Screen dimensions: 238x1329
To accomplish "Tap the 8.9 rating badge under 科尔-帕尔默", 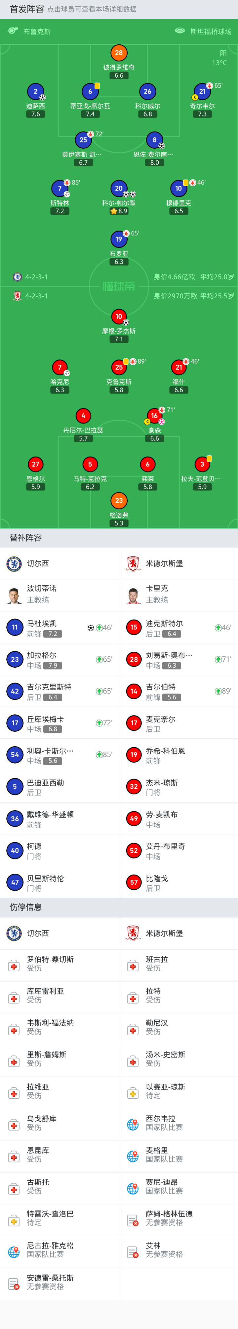I will 119,211.
